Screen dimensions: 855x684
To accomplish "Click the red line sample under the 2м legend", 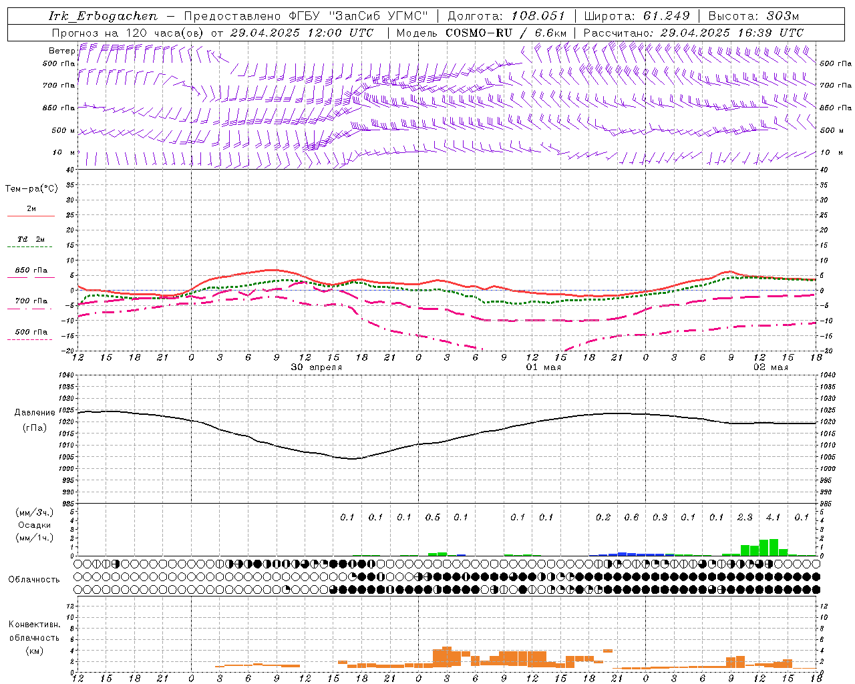I will (x=31, y=216).
